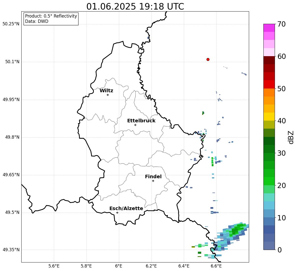Click the Findel station cross marker
Screen dimensions: 297x271
point(153,181)
